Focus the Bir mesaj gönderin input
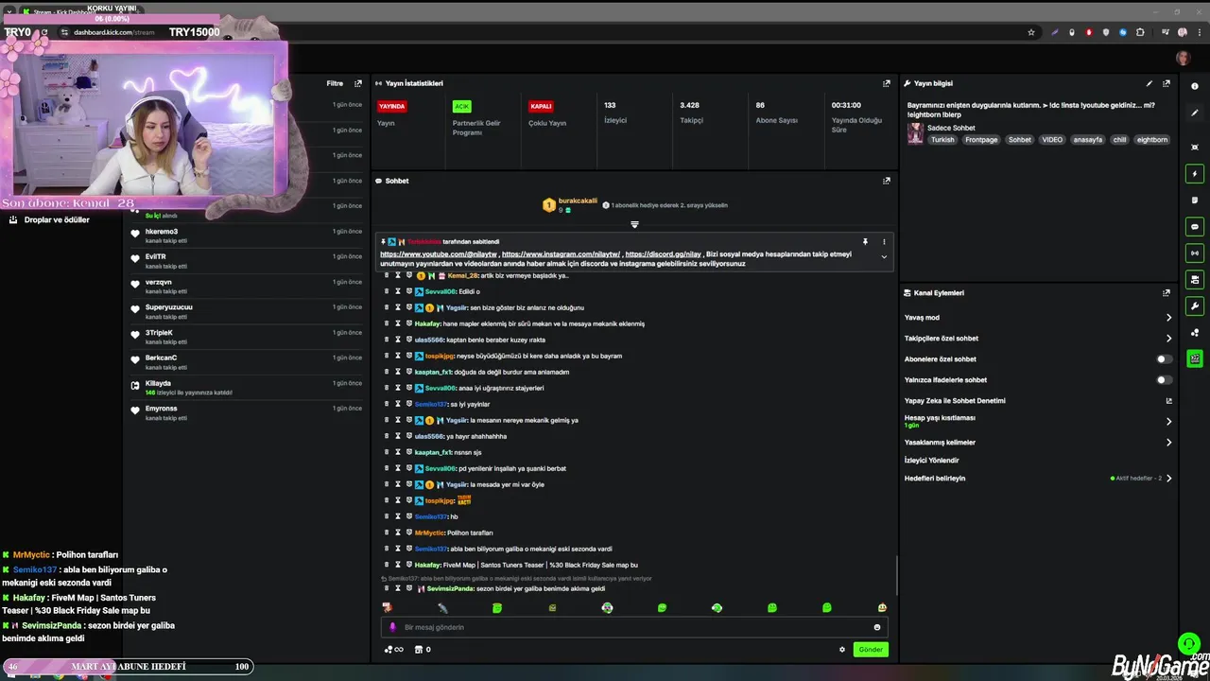Viewport: 1210px width, 681px height. 633,627
